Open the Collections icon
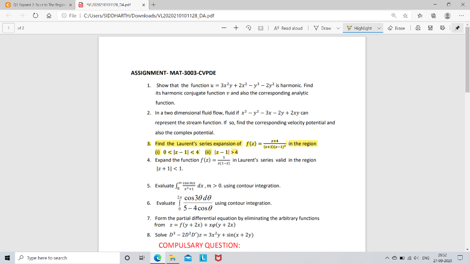Screen dimensions: 470x264 (433, 16)
